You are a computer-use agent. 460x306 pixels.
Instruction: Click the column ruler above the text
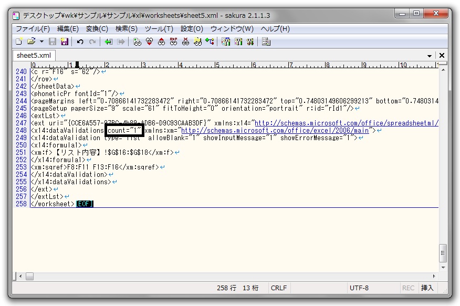[235, 65]
